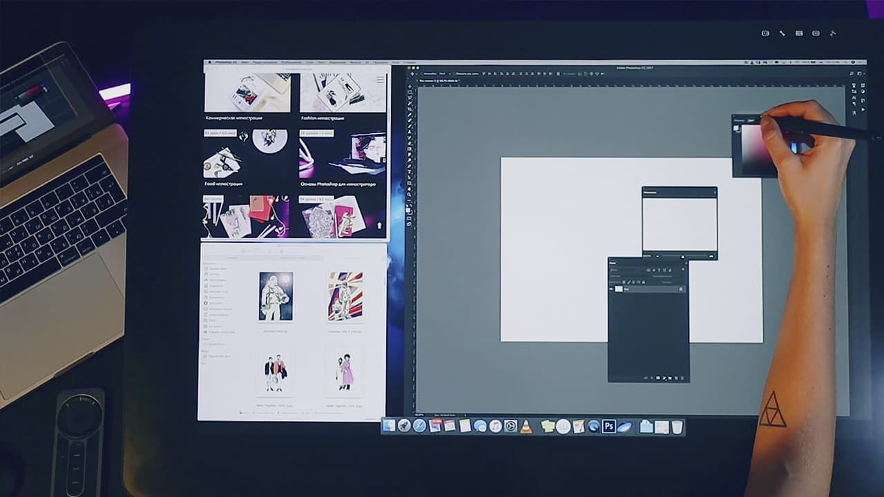Click the new adjustment layer icon

[664, 378]
